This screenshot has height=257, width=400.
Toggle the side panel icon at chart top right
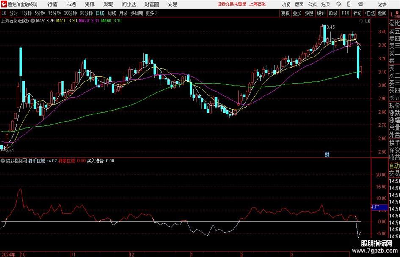point(367,21)
